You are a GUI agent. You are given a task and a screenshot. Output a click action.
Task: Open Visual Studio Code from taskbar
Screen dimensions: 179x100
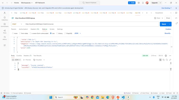pos(123,97)
